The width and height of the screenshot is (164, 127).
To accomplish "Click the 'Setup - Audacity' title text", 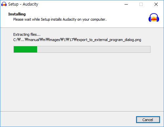I will point(23,4).
